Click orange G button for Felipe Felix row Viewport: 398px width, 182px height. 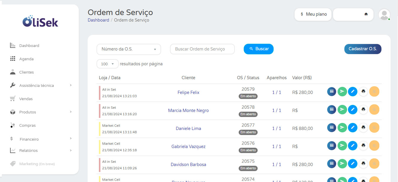[x=374, y=92]
